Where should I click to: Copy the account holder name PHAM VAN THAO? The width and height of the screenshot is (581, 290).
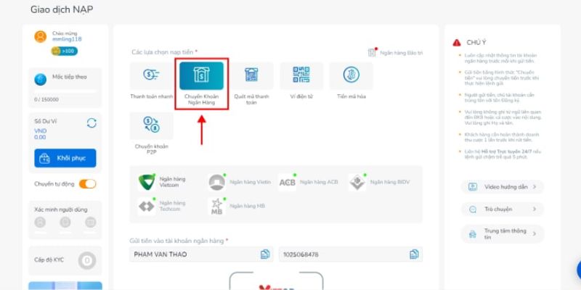[265, 254]
